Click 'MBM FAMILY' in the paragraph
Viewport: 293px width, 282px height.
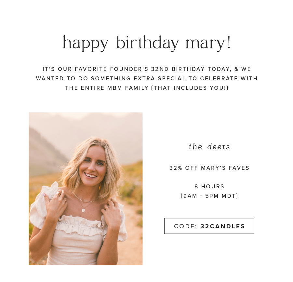(x=128, y=88)
